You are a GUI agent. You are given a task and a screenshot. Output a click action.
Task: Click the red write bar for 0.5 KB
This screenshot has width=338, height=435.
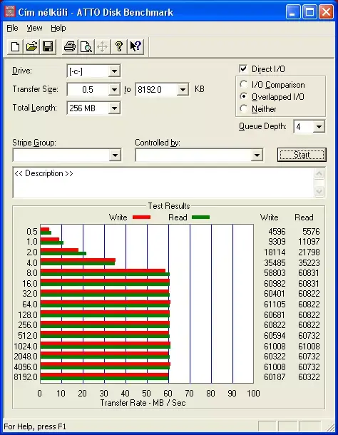click(45, 229)
